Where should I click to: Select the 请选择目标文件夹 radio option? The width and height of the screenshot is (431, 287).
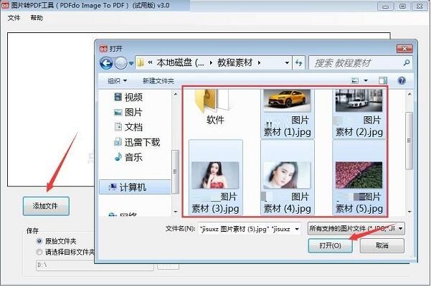[x=39, y=252]
